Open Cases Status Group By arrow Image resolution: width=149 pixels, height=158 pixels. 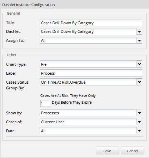click(139, 82)
